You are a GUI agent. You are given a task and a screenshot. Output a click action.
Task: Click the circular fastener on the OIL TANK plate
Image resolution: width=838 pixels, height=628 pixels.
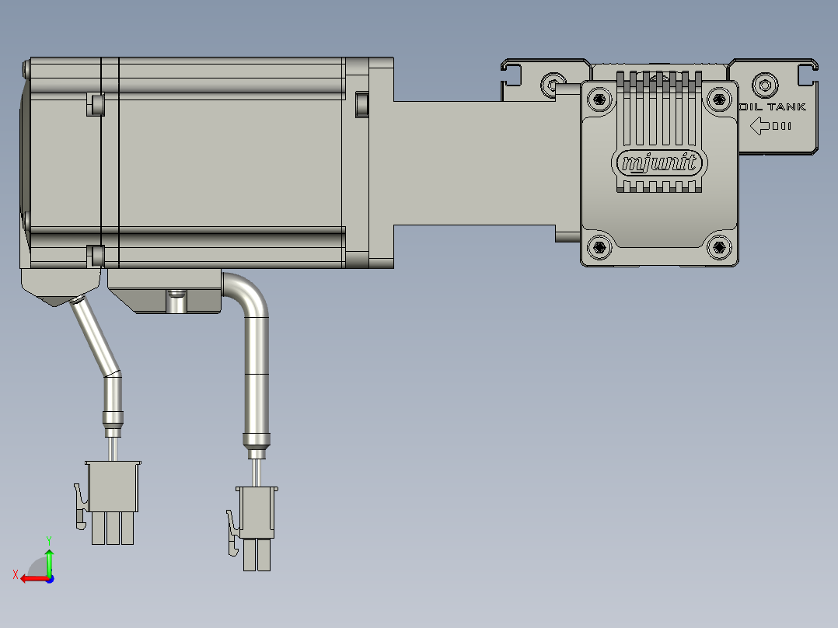[x=765, y=86]
